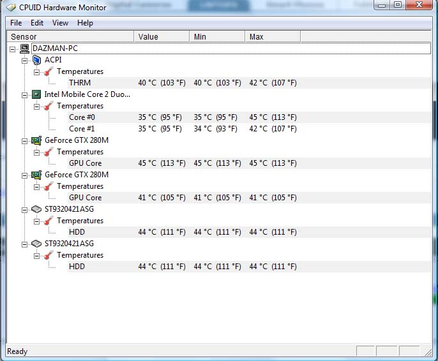Viewport: 438px width, 361px height.
Task: Collapse Temperatures under second GeForce GTX 280M
Action: click(x=36, y=187)
